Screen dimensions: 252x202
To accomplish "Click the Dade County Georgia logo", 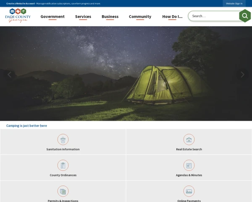I will (18, 16).
